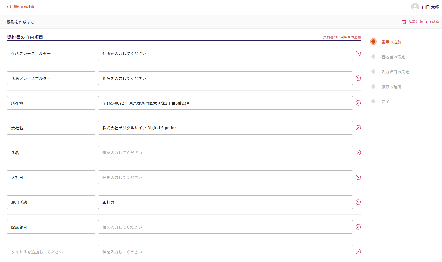This screenshot has width=442, height=262.
Task: Click the 完了 step in progress list
Action: pos(385,102)
